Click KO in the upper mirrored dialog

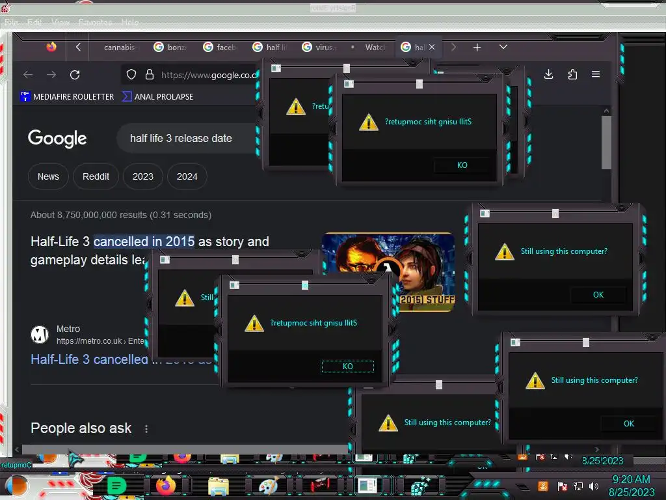[x=462, y=165]
